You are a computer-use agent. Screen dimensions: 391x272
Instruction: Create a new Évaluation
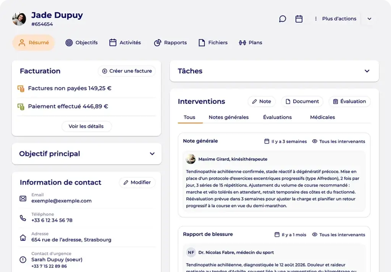350,101
